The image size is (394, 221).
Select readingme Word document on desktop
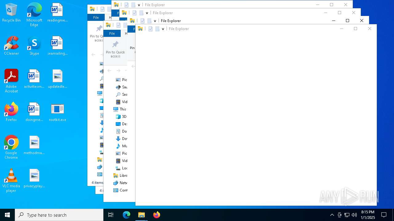57,13
